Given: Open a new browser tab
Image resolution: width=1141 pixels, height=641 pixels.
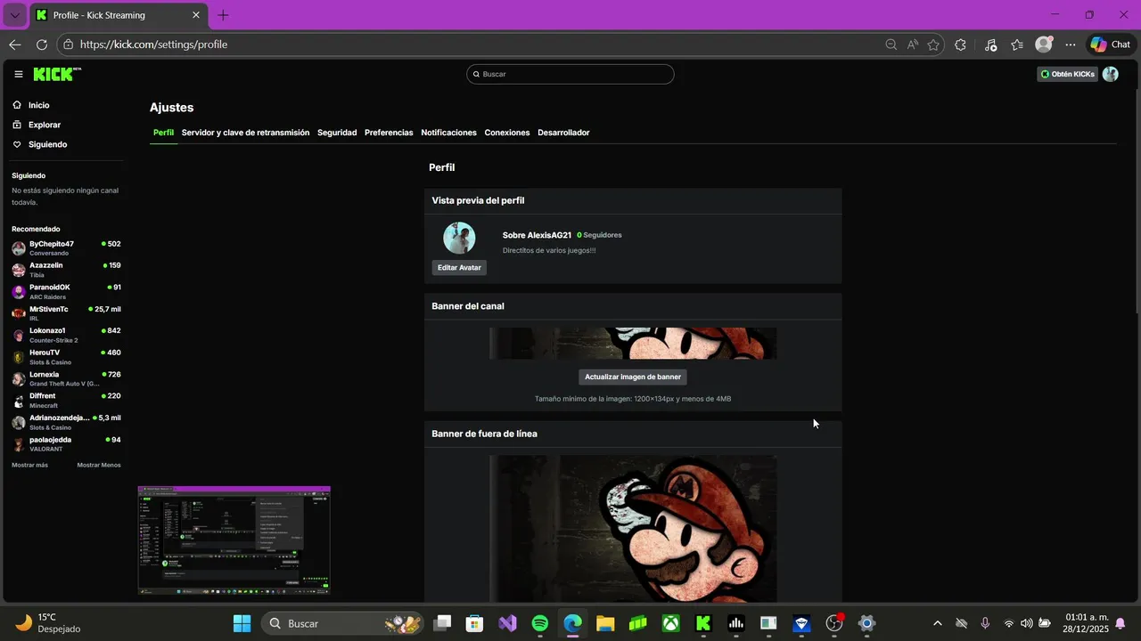Looking at the screenshot, I should [x=223, y=15].
